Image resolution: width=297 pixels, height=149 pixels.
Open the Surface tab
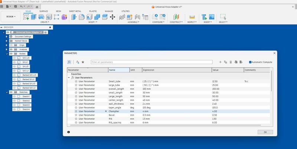click(x=43, y=11)
